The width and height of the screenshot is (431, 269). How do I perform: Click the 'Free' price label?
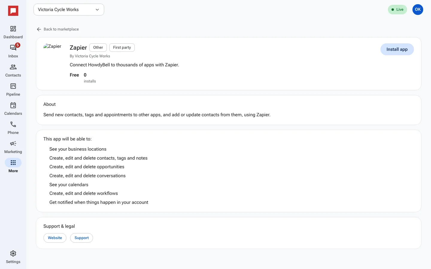click(75, 75)
